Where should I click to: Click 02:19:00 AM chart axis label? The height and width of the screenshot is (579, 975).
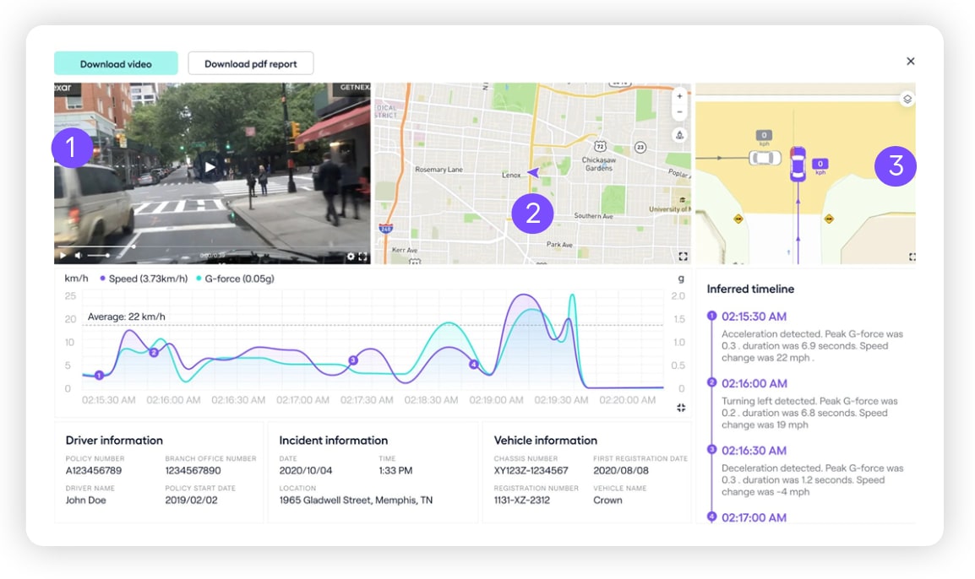coord(496,400)
